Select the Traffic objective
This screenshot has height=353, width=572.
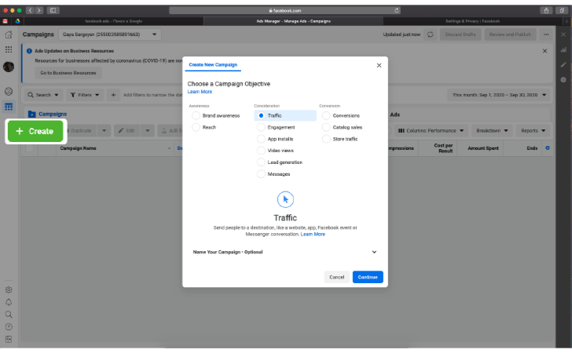click(x=261, y=116)
